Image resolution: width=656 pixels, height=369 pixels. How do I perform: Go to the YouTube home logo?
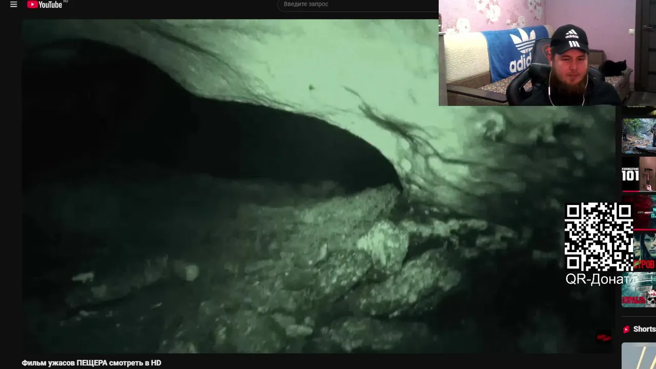pos(45,5)
